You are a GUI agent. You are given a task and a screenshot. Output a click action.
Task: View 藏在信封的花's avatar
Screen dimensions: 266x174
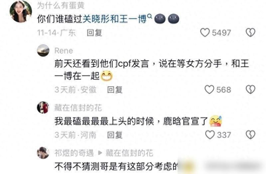(43, 107)
